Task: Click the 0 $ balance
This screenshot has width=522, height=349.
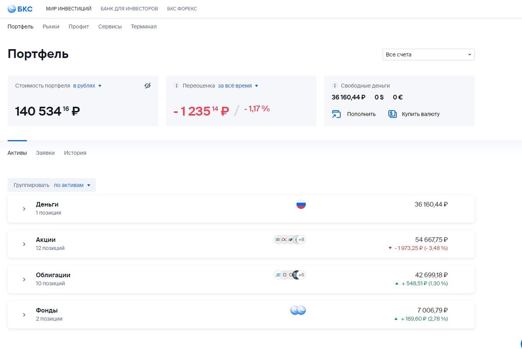Action: point(379,97)
